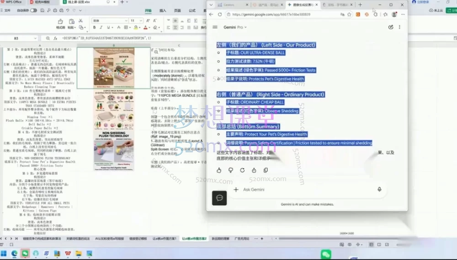Open the 页面 ribbon tab
Viewport: 457px width, 260px height.
click(177, 10)
